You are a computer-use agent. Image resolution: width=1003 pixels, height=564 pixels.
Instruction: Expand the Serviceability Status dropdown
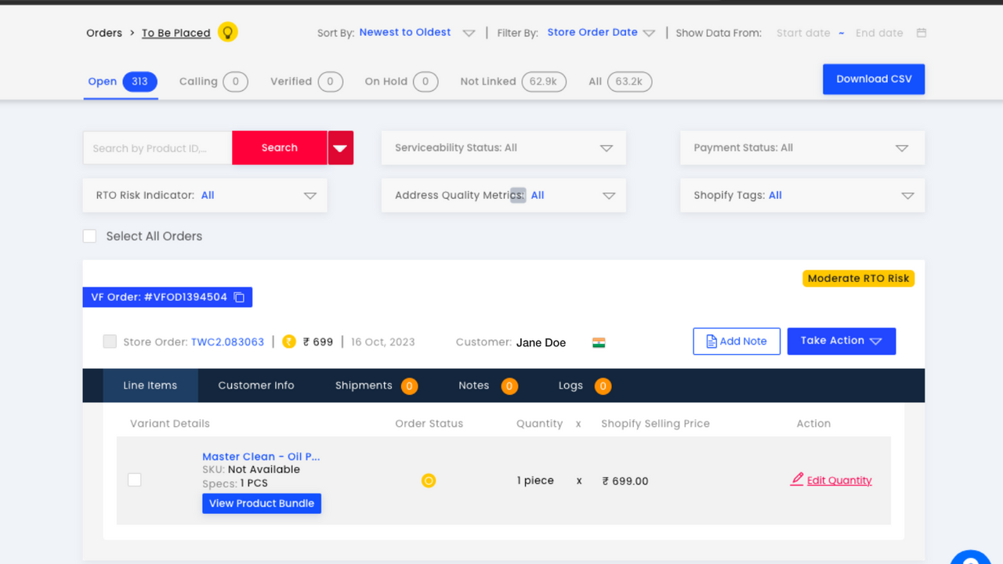[504, 148]
